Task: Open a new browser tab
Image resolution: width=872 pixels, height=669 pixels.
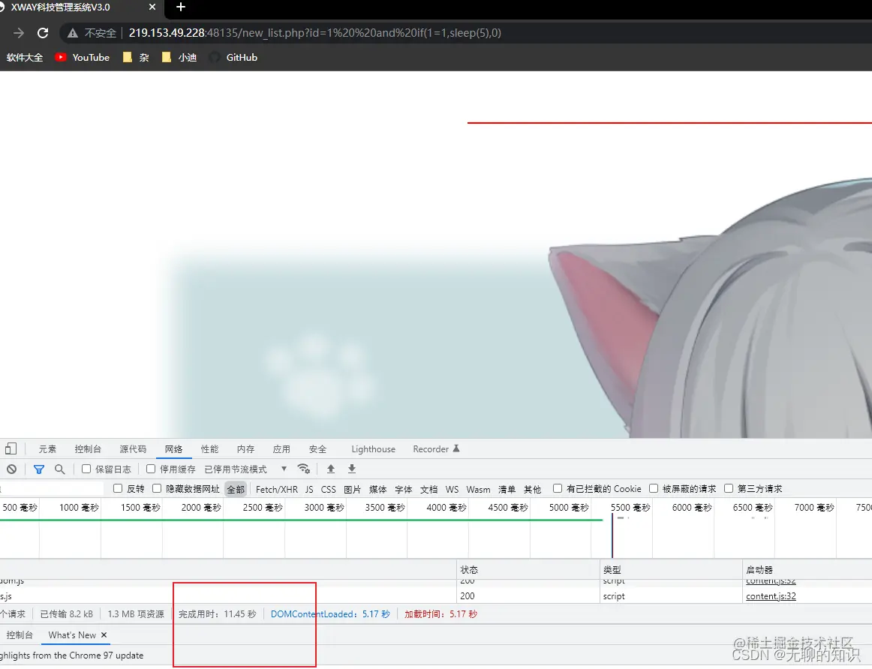Action: (181, 7)
